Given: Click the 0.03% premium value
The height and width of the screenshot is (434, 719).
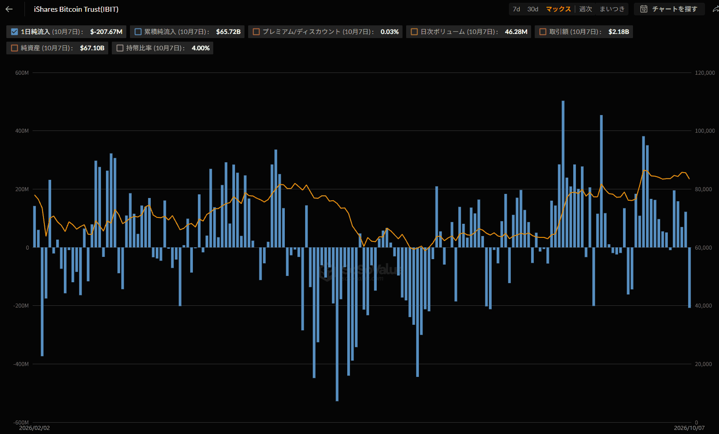Looking at the screenshot, I should pyautogui.click(x=389, y=32).
